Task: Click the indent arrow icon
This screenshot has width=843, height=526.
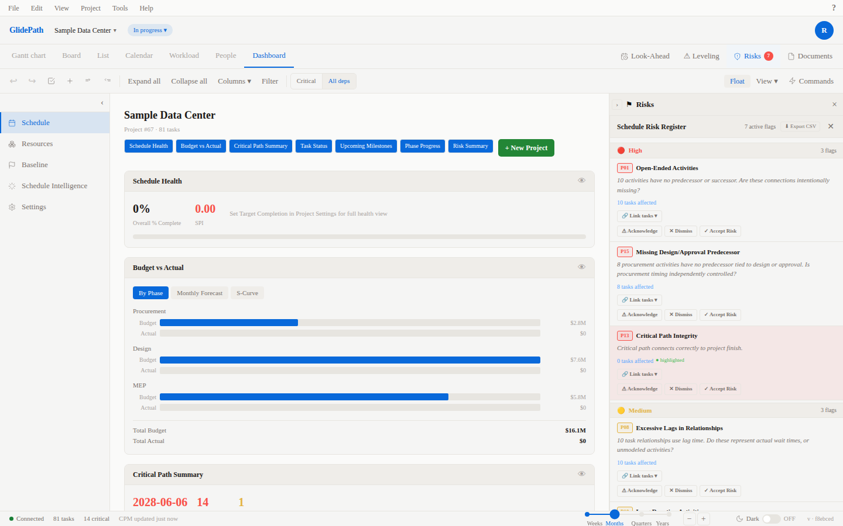Action: click(88, 81)
